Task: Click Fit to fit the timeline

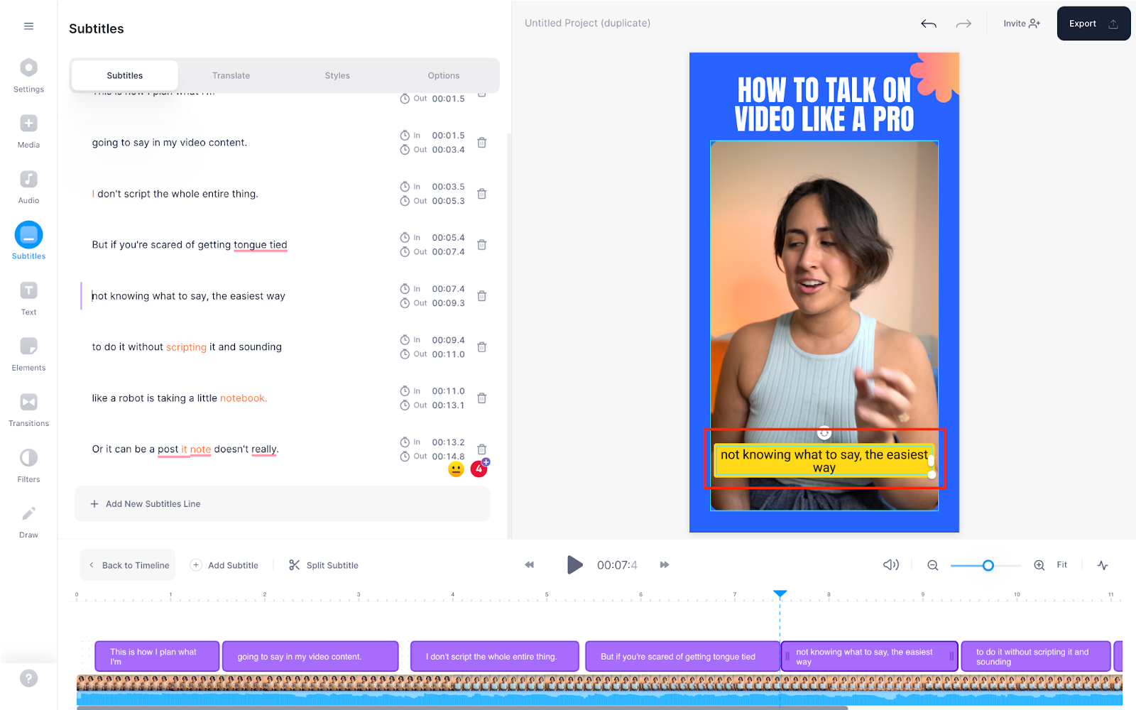Action: click(1061, 565)
